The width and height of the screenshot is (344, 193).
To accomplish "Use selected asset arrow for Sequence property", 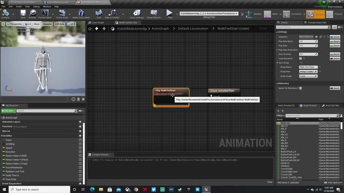I will point(317,37).
